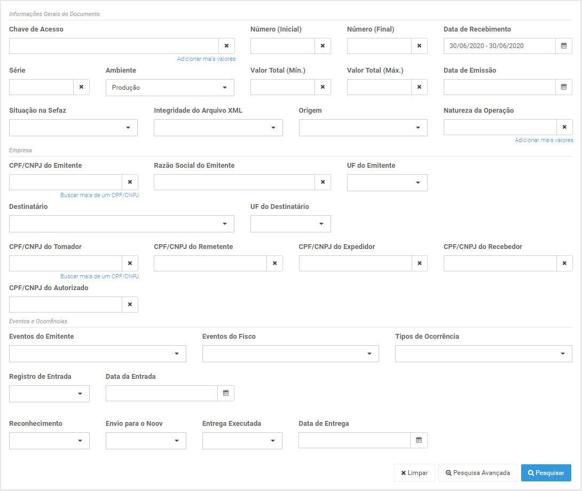582x491 pixels.
Task: Focus the Natureza da Operação input
Action: coord(500,127)
